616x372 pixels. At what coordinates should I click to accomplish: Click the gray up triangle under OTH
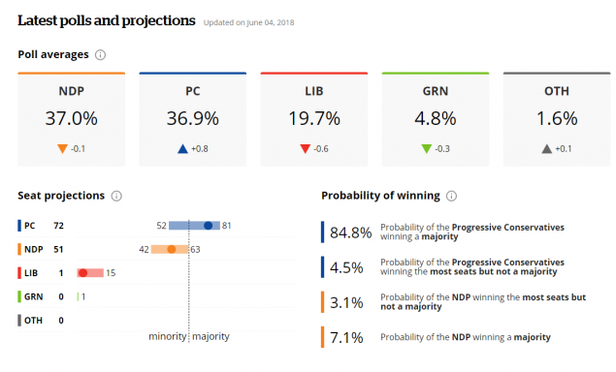tap(547, 149)
